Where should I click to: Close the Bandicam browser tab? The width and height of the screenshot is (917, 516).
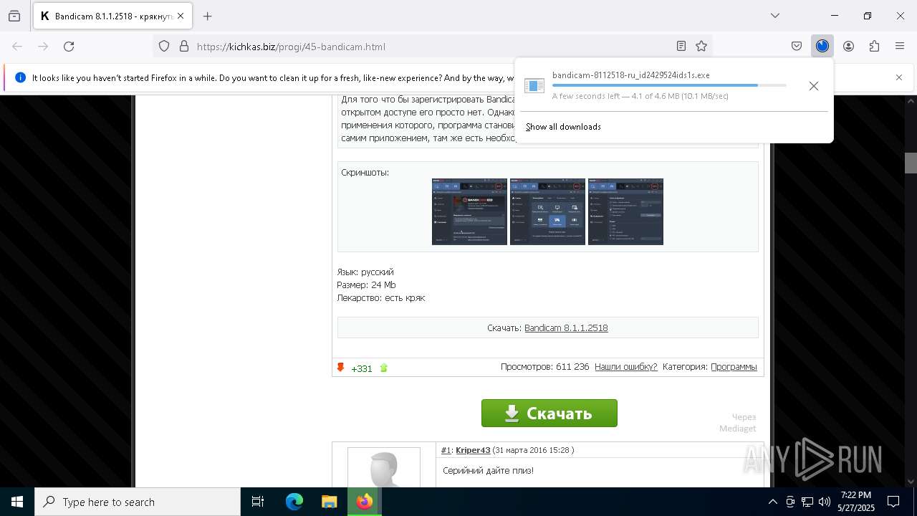(x=180, y=16)
